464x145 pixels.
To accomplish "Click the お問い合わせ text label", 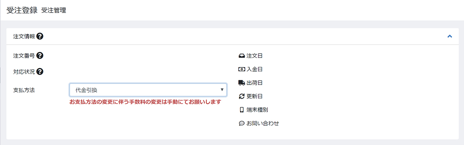I will click(x=263, y=123).
